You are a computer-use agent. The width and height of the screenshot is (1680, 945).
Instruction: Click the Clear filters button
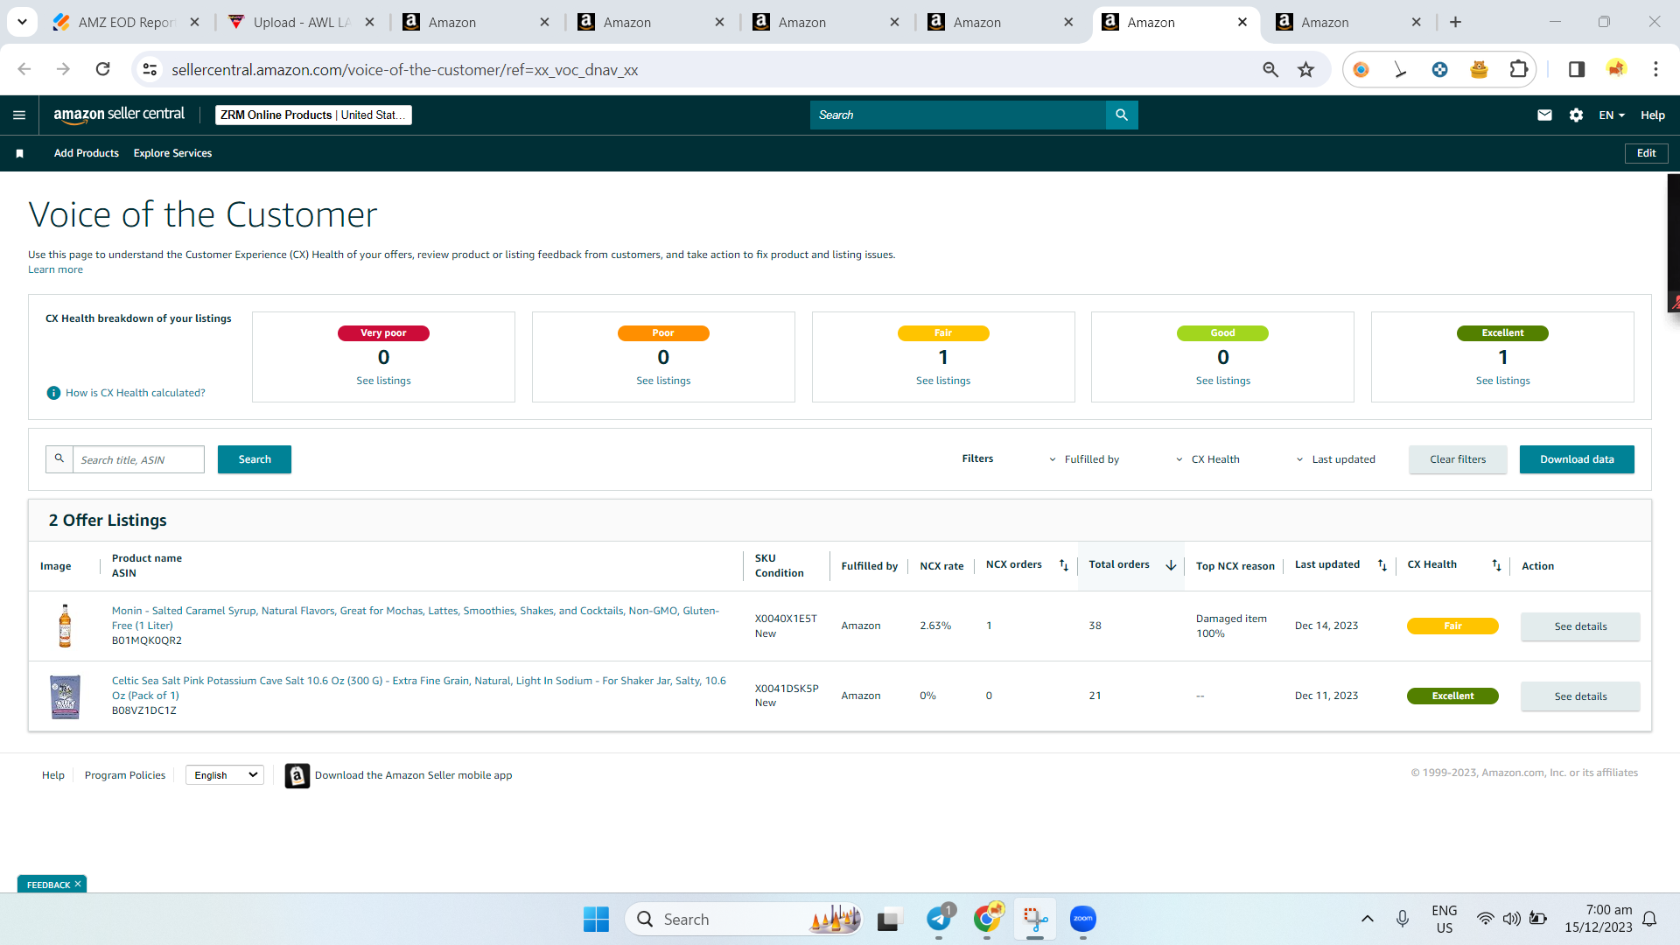click(1458, 459)
